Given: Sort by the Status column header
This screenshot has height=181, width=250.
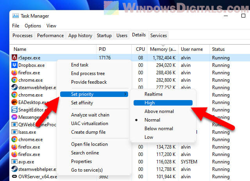Looking at the screenshot, I should pyautogui.click(x=230, y=49).
